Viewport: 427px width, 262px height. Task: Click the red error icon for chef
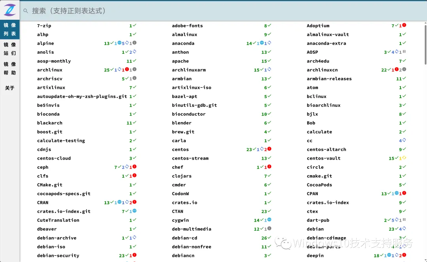click(x=269, y=166)
